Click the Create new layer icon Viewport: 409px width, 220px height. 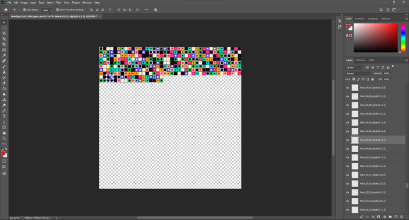pos(396,216)
